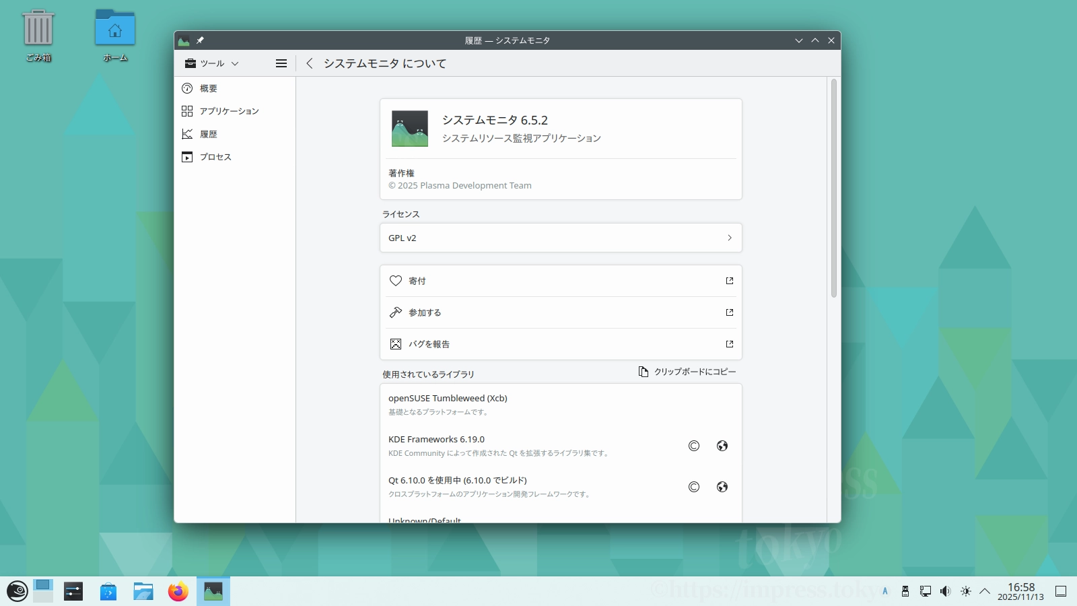Click the 寄付 heart icon
1077x606 pixels.
pyautogui.click(x=396, y=281)
